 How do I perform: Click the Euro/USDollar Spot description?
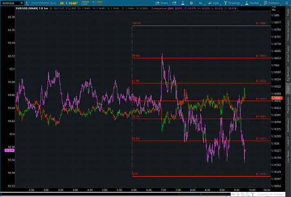[x=43, y=3]
